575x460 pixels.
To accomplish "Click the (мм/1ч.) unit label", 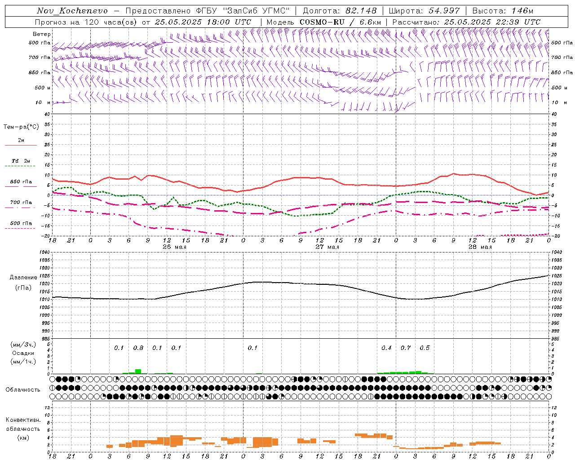I will click(23, 362).
